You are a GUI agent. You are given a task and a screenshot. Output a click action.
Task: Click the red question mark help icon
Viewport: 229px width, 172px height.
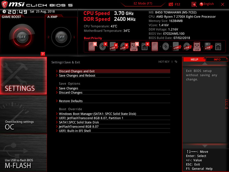(43, 54)
